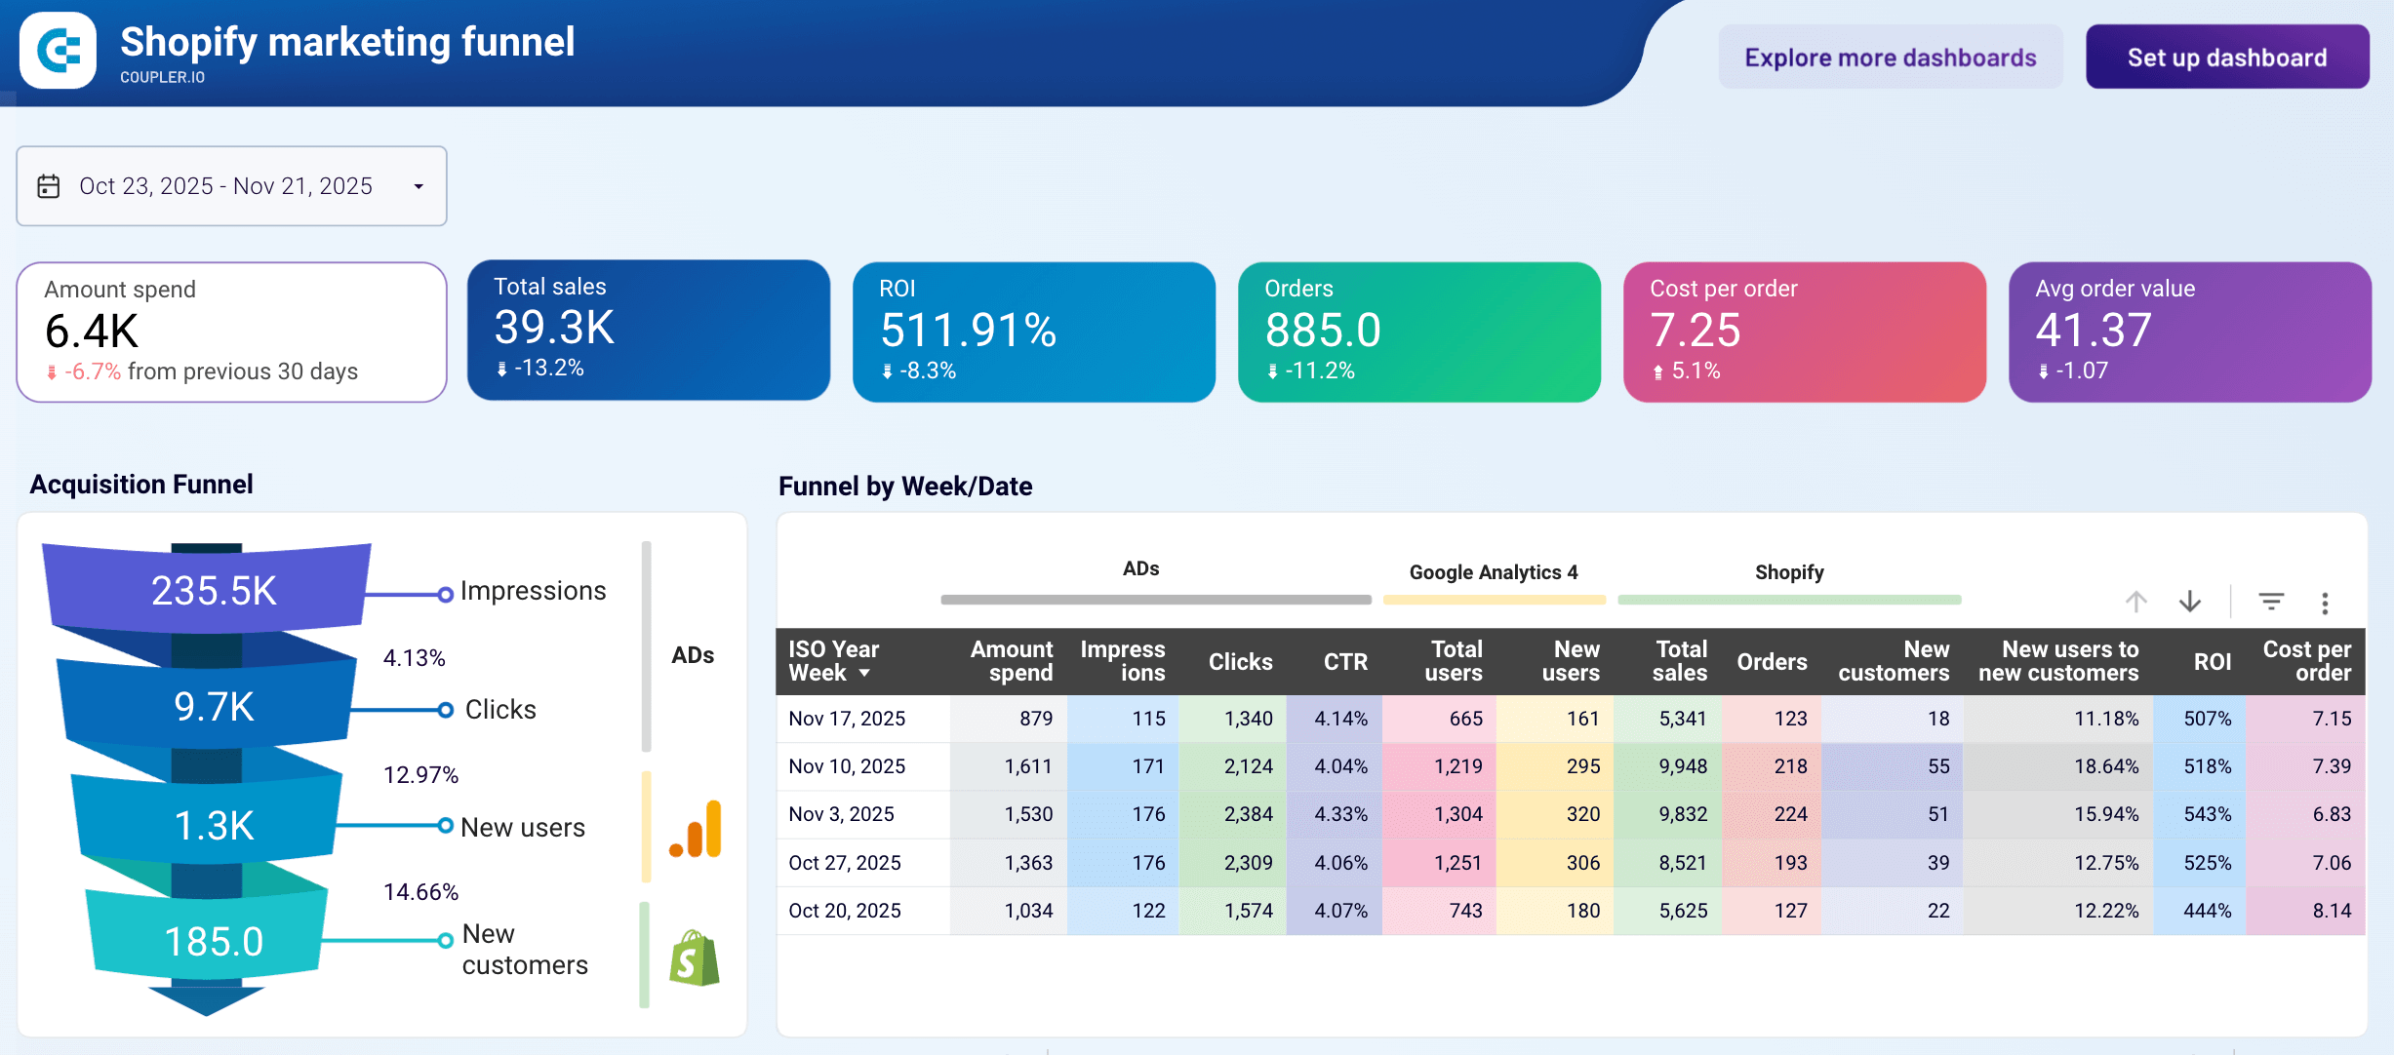The image size is (2394, 1055).
Task: Open the filter icon above the table
Action: point(2272,602)
